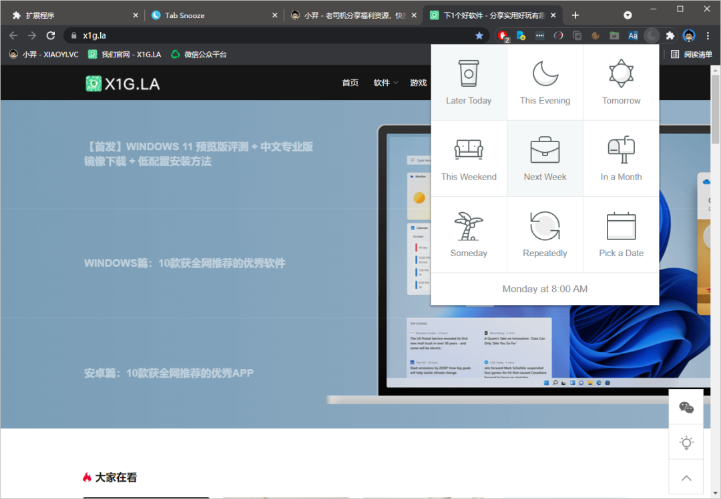Open the tab search dropdown arrow
Screen dimensions: 721x499
[628, 15]
